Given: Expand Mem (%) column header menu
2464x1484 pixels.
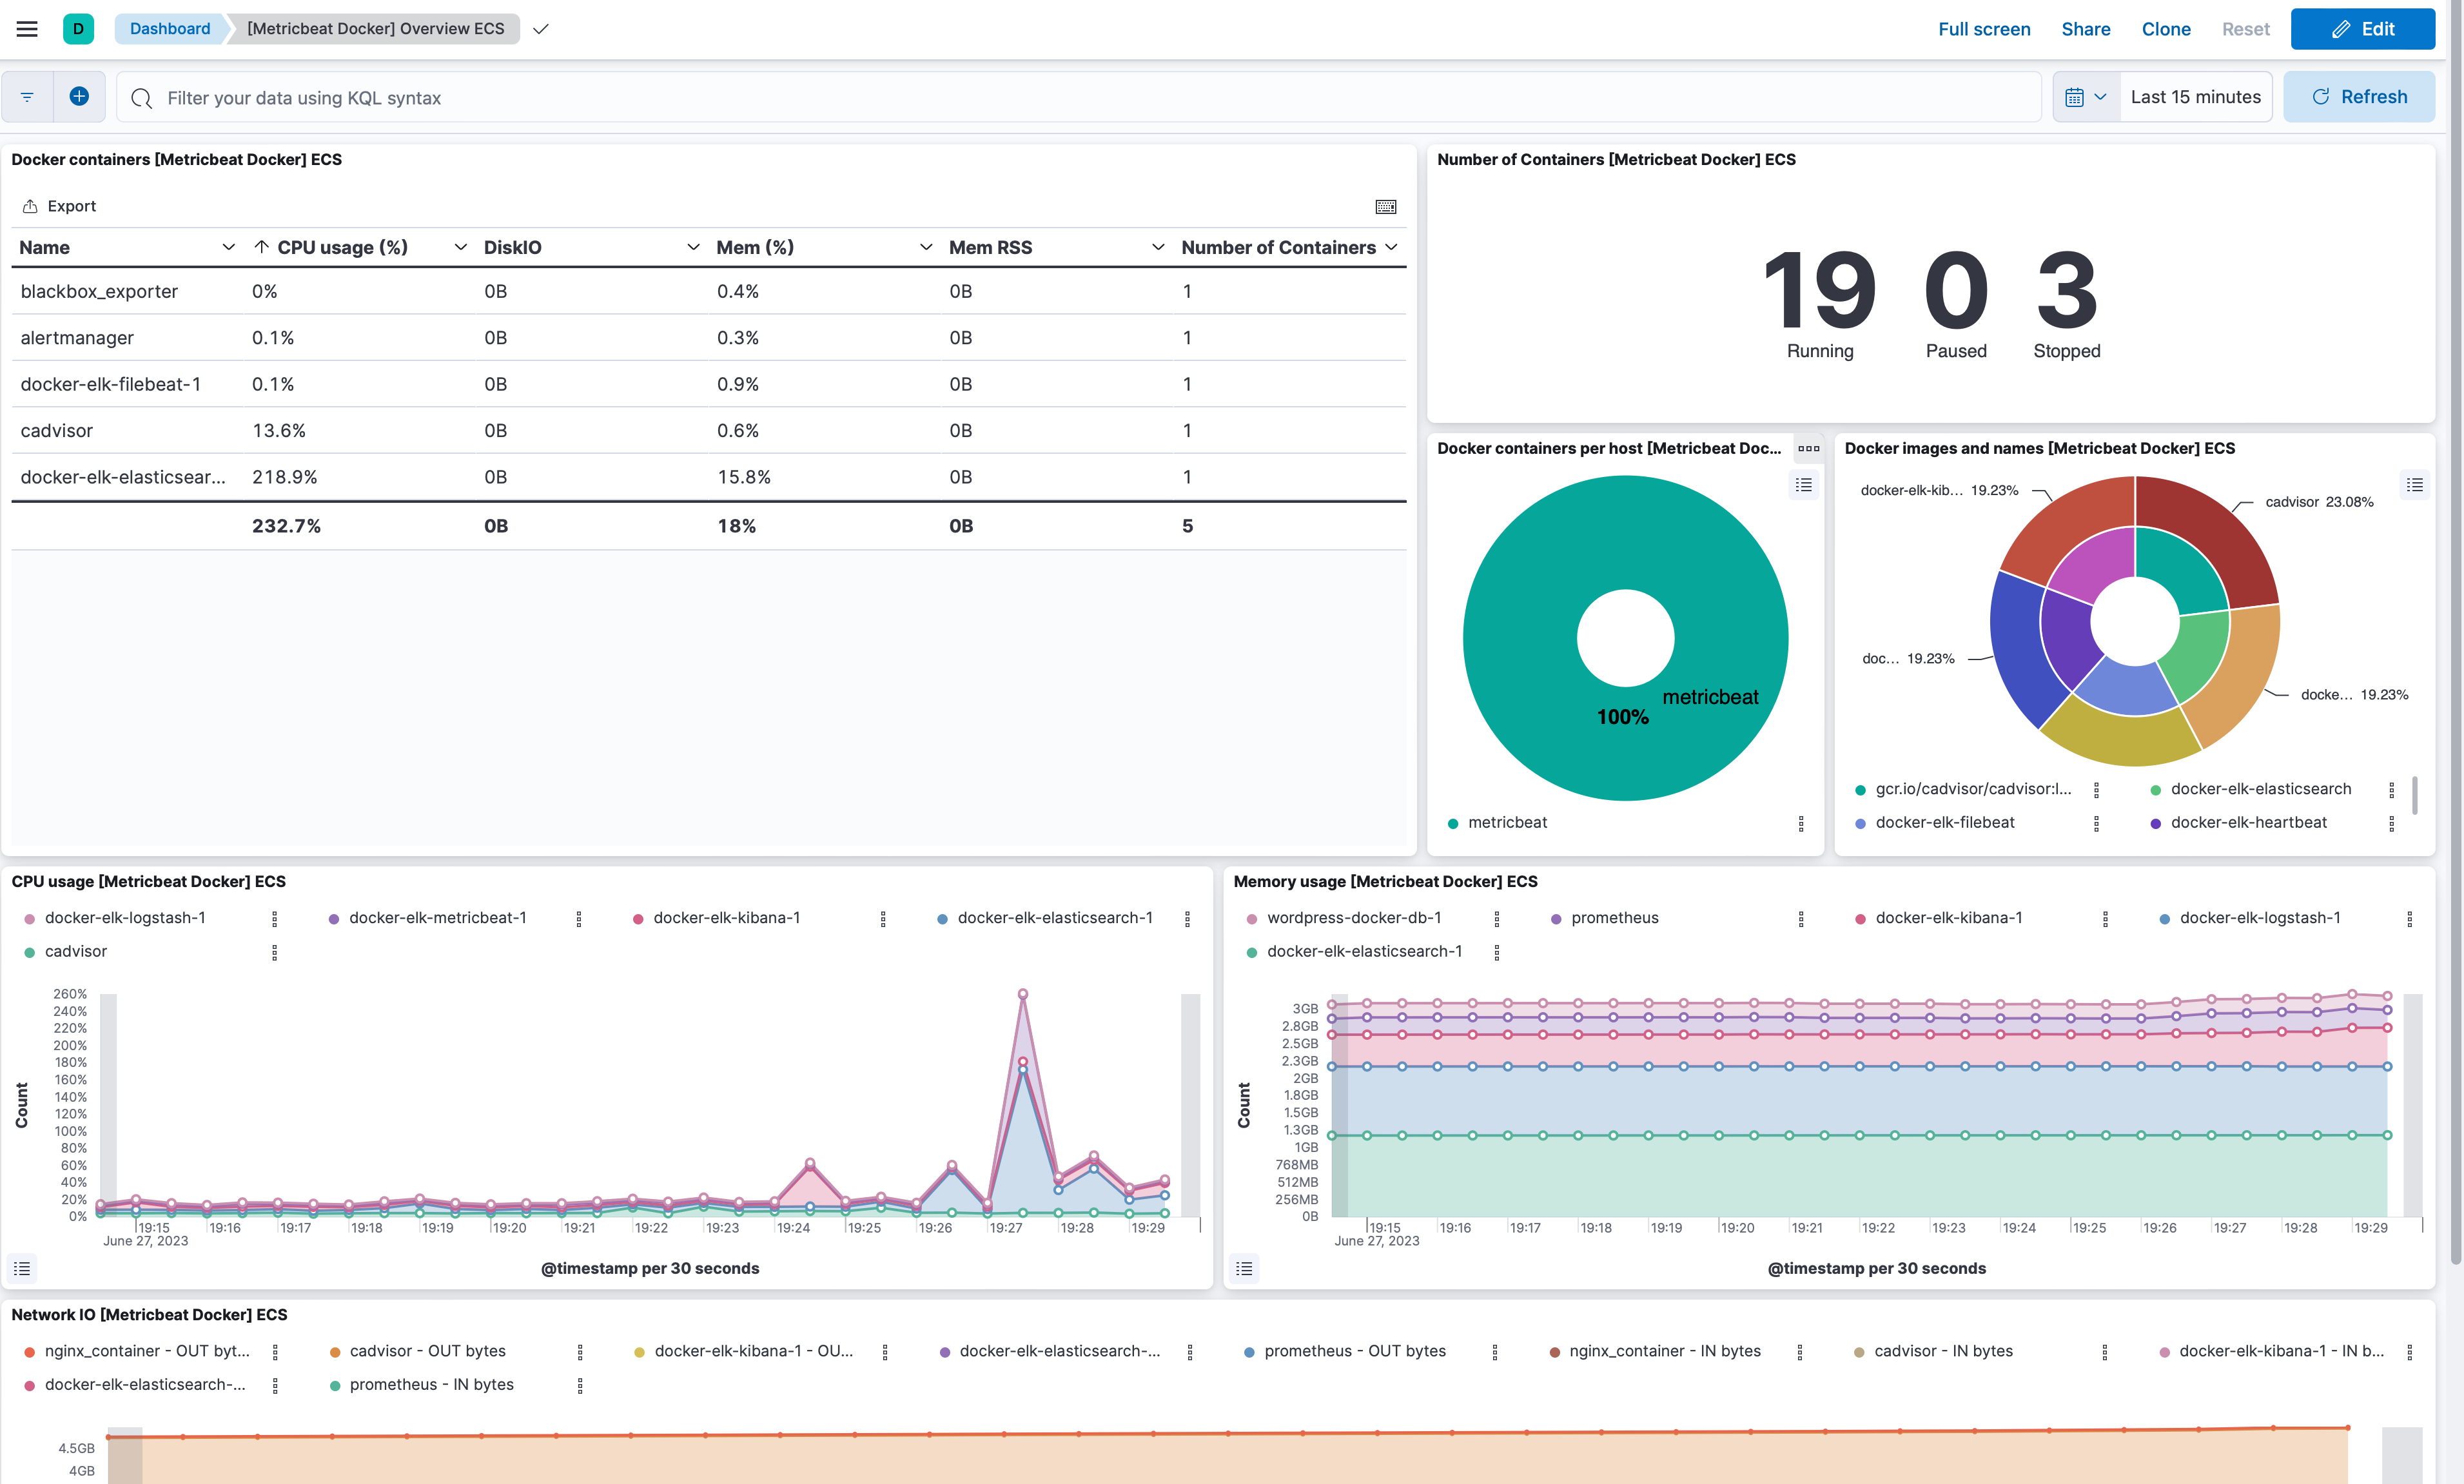Looking at the screenshot, I should coord(926,247).
